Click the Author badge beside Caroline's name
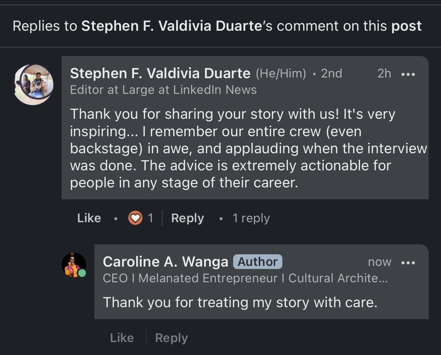Image resolution: width=441 pixels, height=355 pixels. [x=258, y=262]
